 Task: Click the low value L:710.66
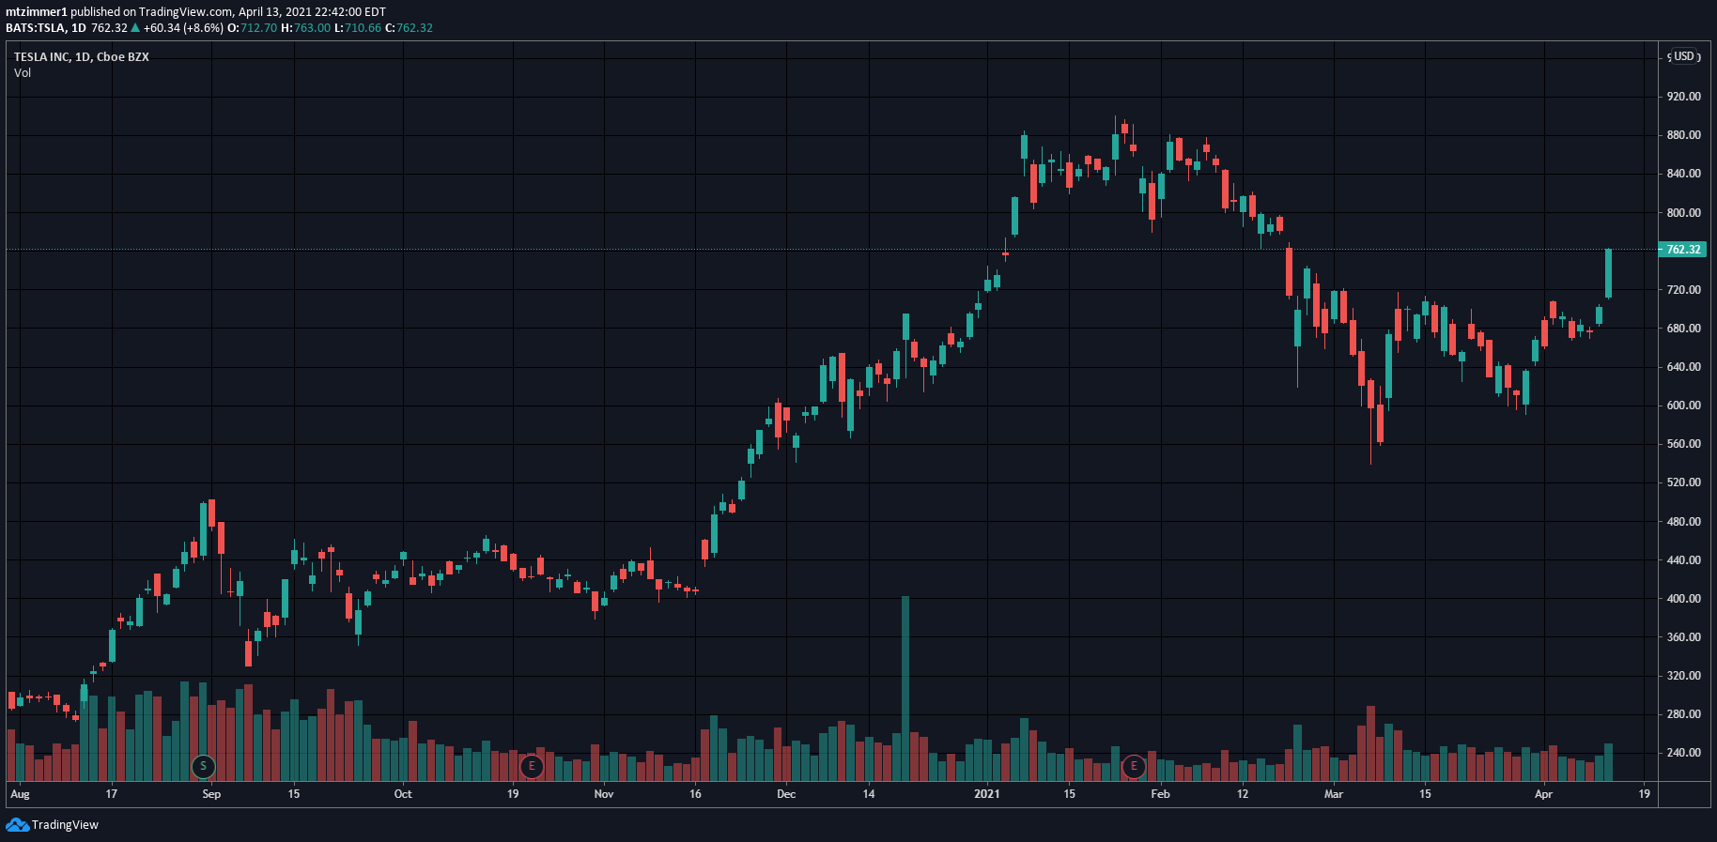(x=358, y=28)
